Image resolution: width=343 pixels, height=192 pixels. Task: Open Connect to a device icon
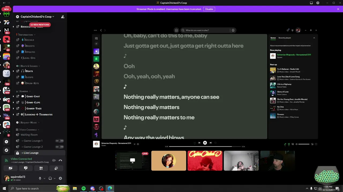pos(293,144)
